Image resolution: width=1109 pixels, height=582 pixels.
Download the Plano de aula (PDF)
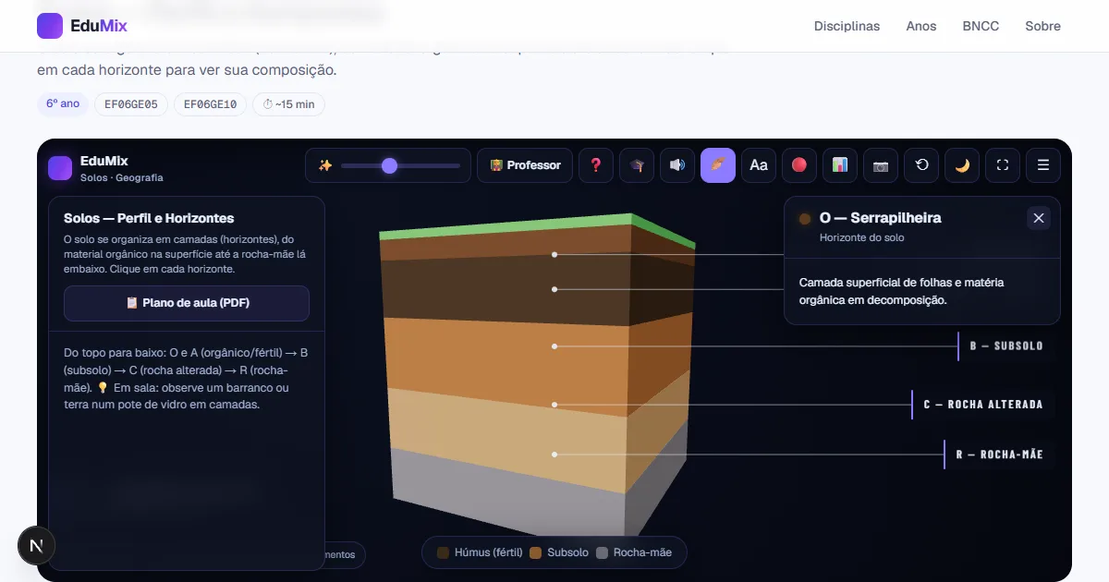(187, 303)
